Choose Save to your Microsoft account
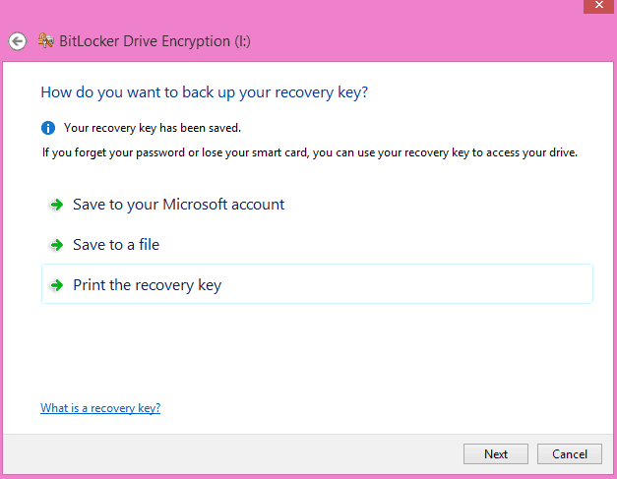 pyautogui.click(x=179, y=205)
